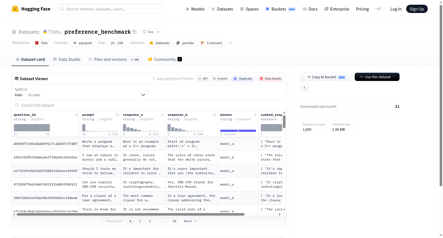Expand the train split dropdown
The height and width of the screenshot is (238, 443).
(x=80, y=92)
